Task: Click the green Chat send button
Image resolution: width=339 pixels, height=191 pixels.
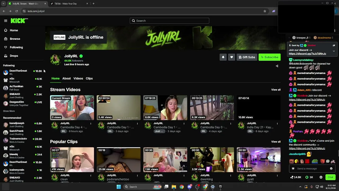Action: (x=330, y=177)
